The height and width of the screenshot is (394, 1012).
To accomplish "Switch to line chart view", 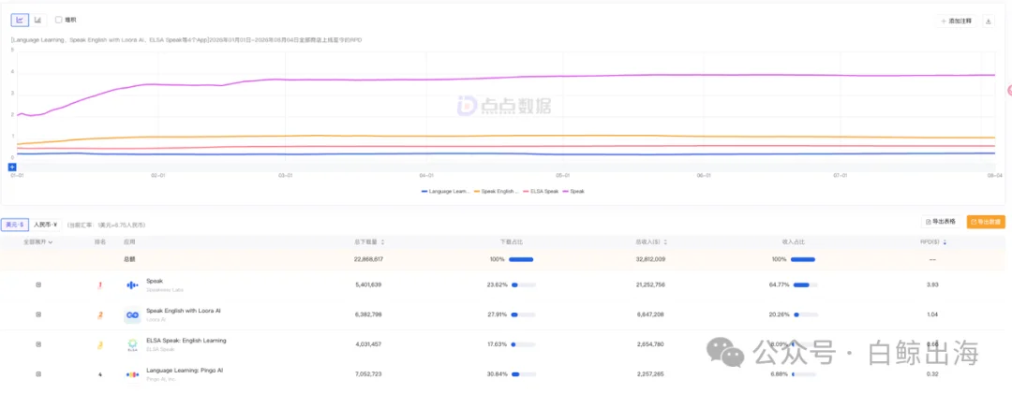I will click(x=20, y=20).
